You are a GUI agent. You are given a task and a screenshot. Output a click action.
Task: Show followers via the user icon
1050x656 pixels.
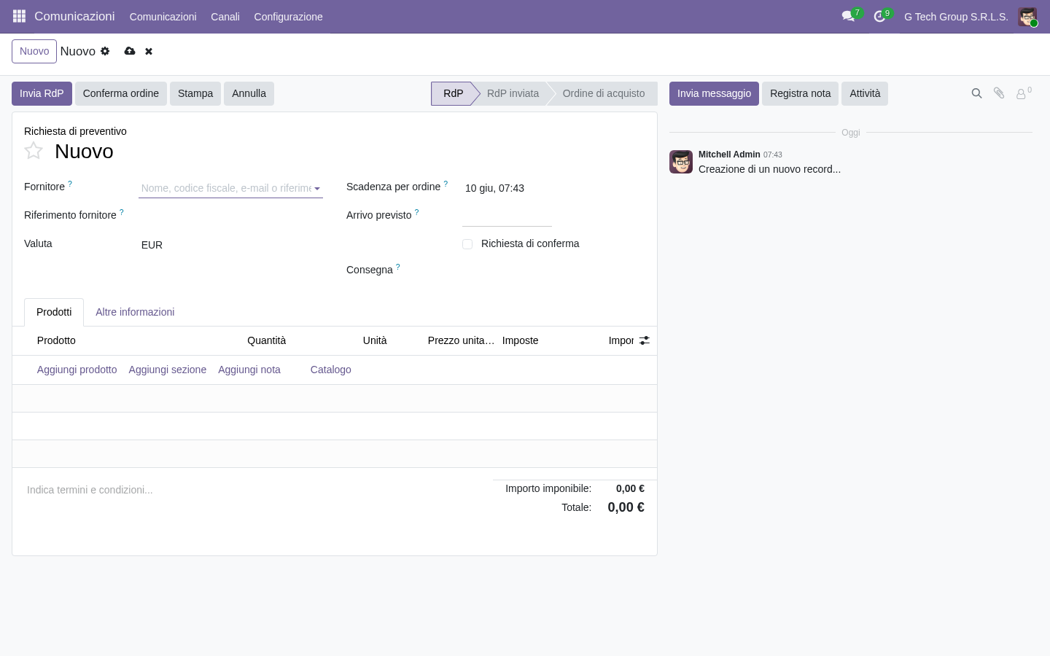point(1022,94)
